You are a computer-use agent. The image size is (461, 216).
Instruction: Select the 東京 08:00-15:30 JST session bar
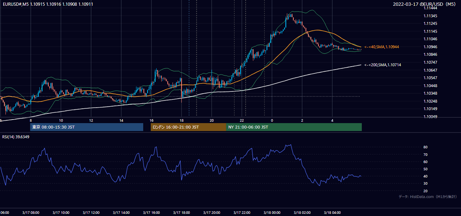(87, 127)
